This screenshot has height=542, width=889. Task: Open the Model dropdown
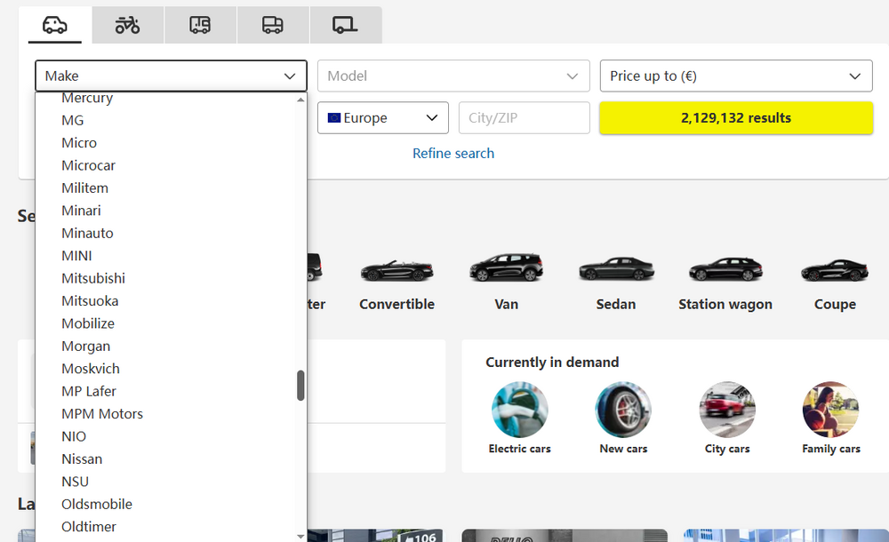[x=453, y=76]
